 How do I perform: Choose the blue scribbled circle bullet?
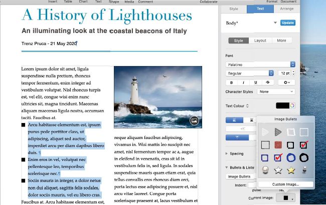point(291,158)
